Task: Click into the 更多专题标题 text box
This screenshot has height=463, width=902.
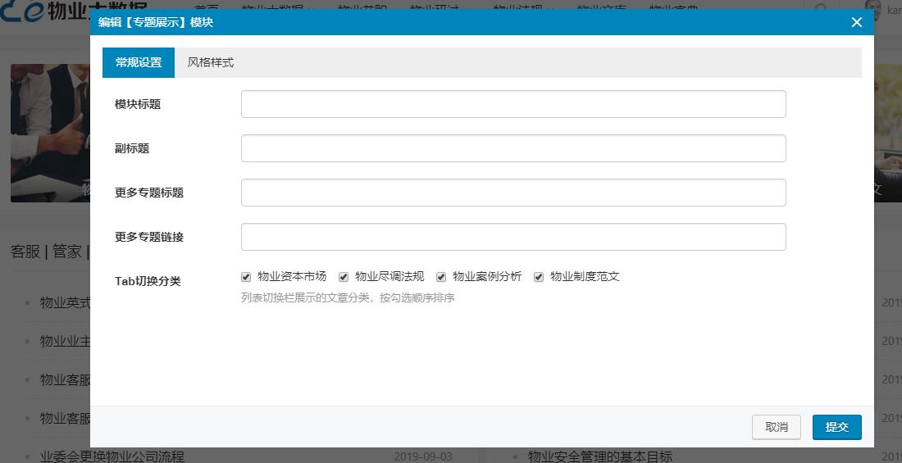Action: (x=513, y=193)
